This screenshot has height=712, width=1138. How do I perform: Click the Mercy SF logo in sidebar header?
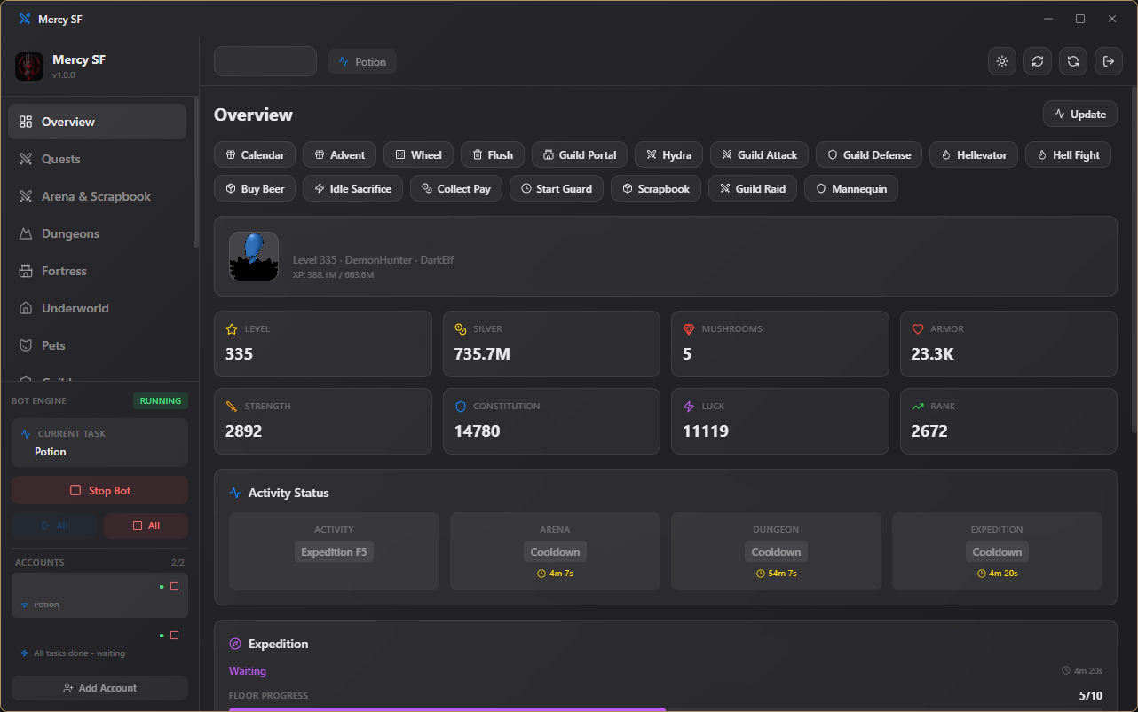click(29, 67)
